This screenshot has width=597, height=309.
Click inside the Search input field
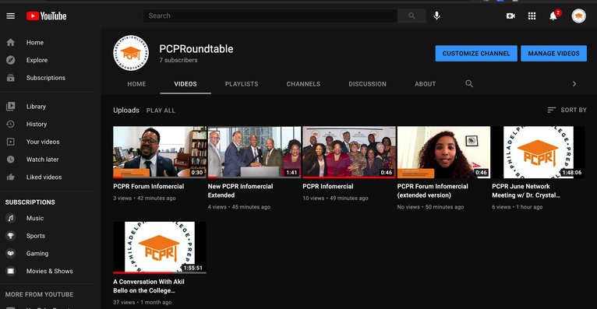[270, 16]
